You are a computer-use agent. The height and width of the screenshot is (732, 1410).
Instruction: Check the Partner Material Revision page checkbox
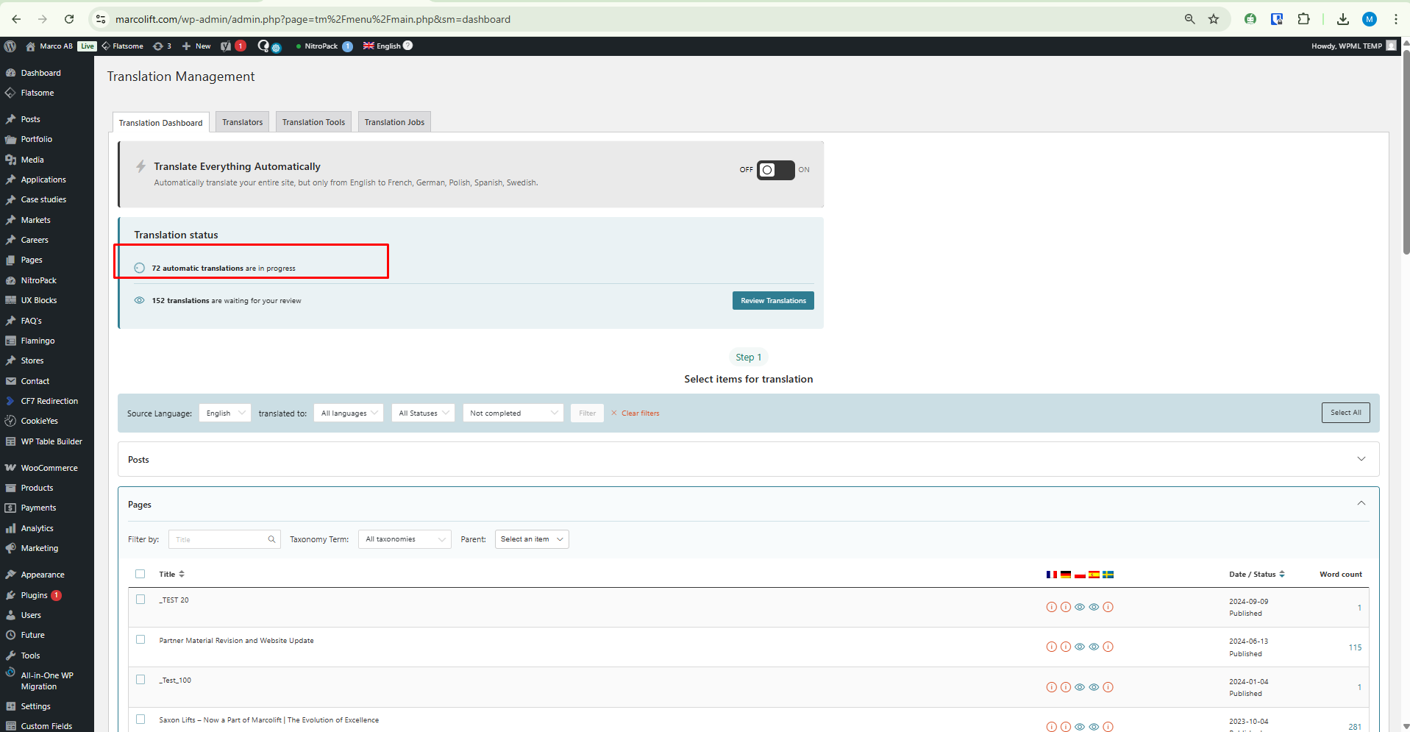(140, 640)
